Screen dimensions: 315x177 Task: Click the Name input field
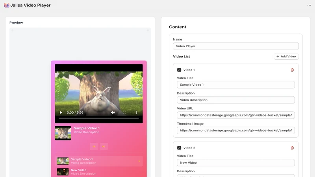[235, 46]
